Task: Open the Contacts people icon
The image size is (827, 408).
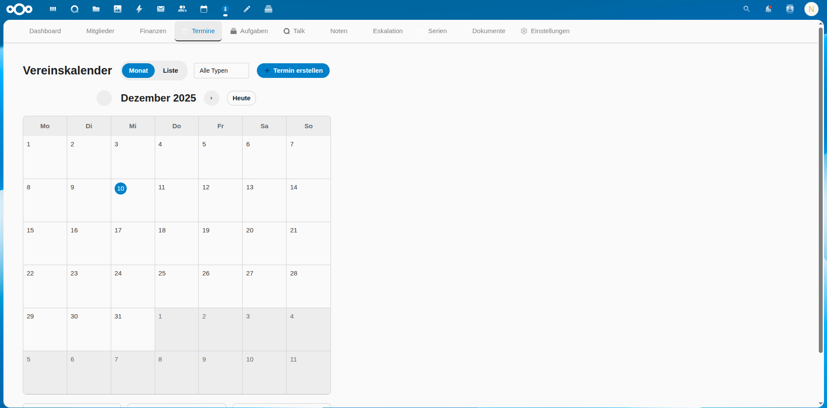Action: click(182, 9)
